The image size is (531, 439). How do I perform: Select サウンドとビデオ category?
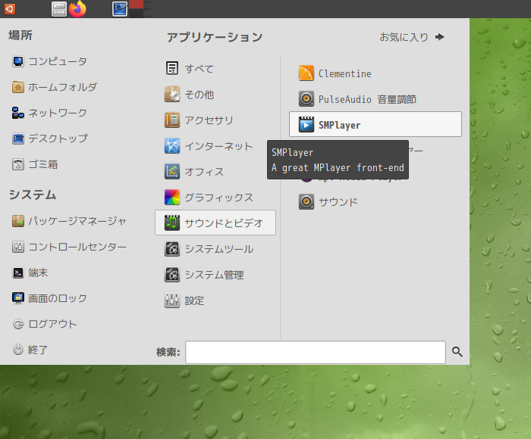pos(215,223)
